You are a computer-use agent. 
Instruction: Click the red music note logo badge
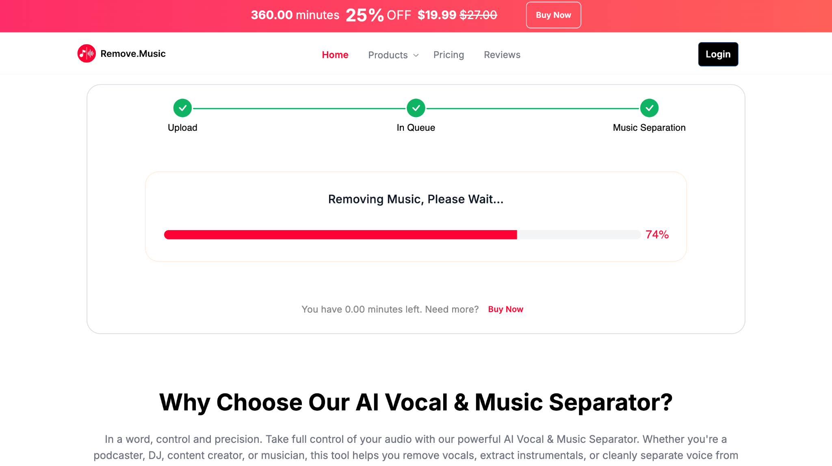(x=86, y=53)
